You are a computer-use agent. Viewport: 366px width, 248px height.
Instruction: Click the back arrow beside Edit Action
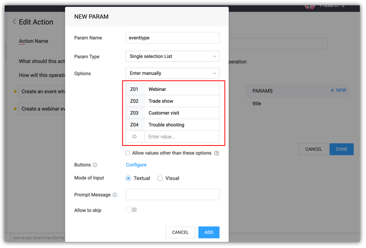(14, 22)
